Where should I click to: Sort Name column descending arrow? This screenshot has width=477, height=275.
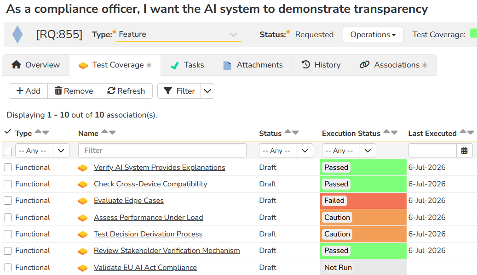click(x=112, y=132)
